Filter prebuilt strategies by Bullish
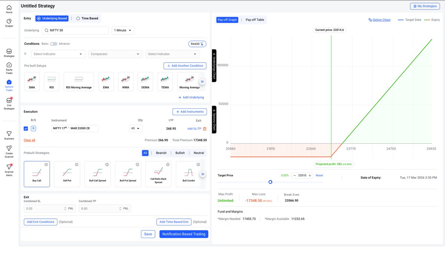This screenshot has height=260, width=445. pos(180,153)
